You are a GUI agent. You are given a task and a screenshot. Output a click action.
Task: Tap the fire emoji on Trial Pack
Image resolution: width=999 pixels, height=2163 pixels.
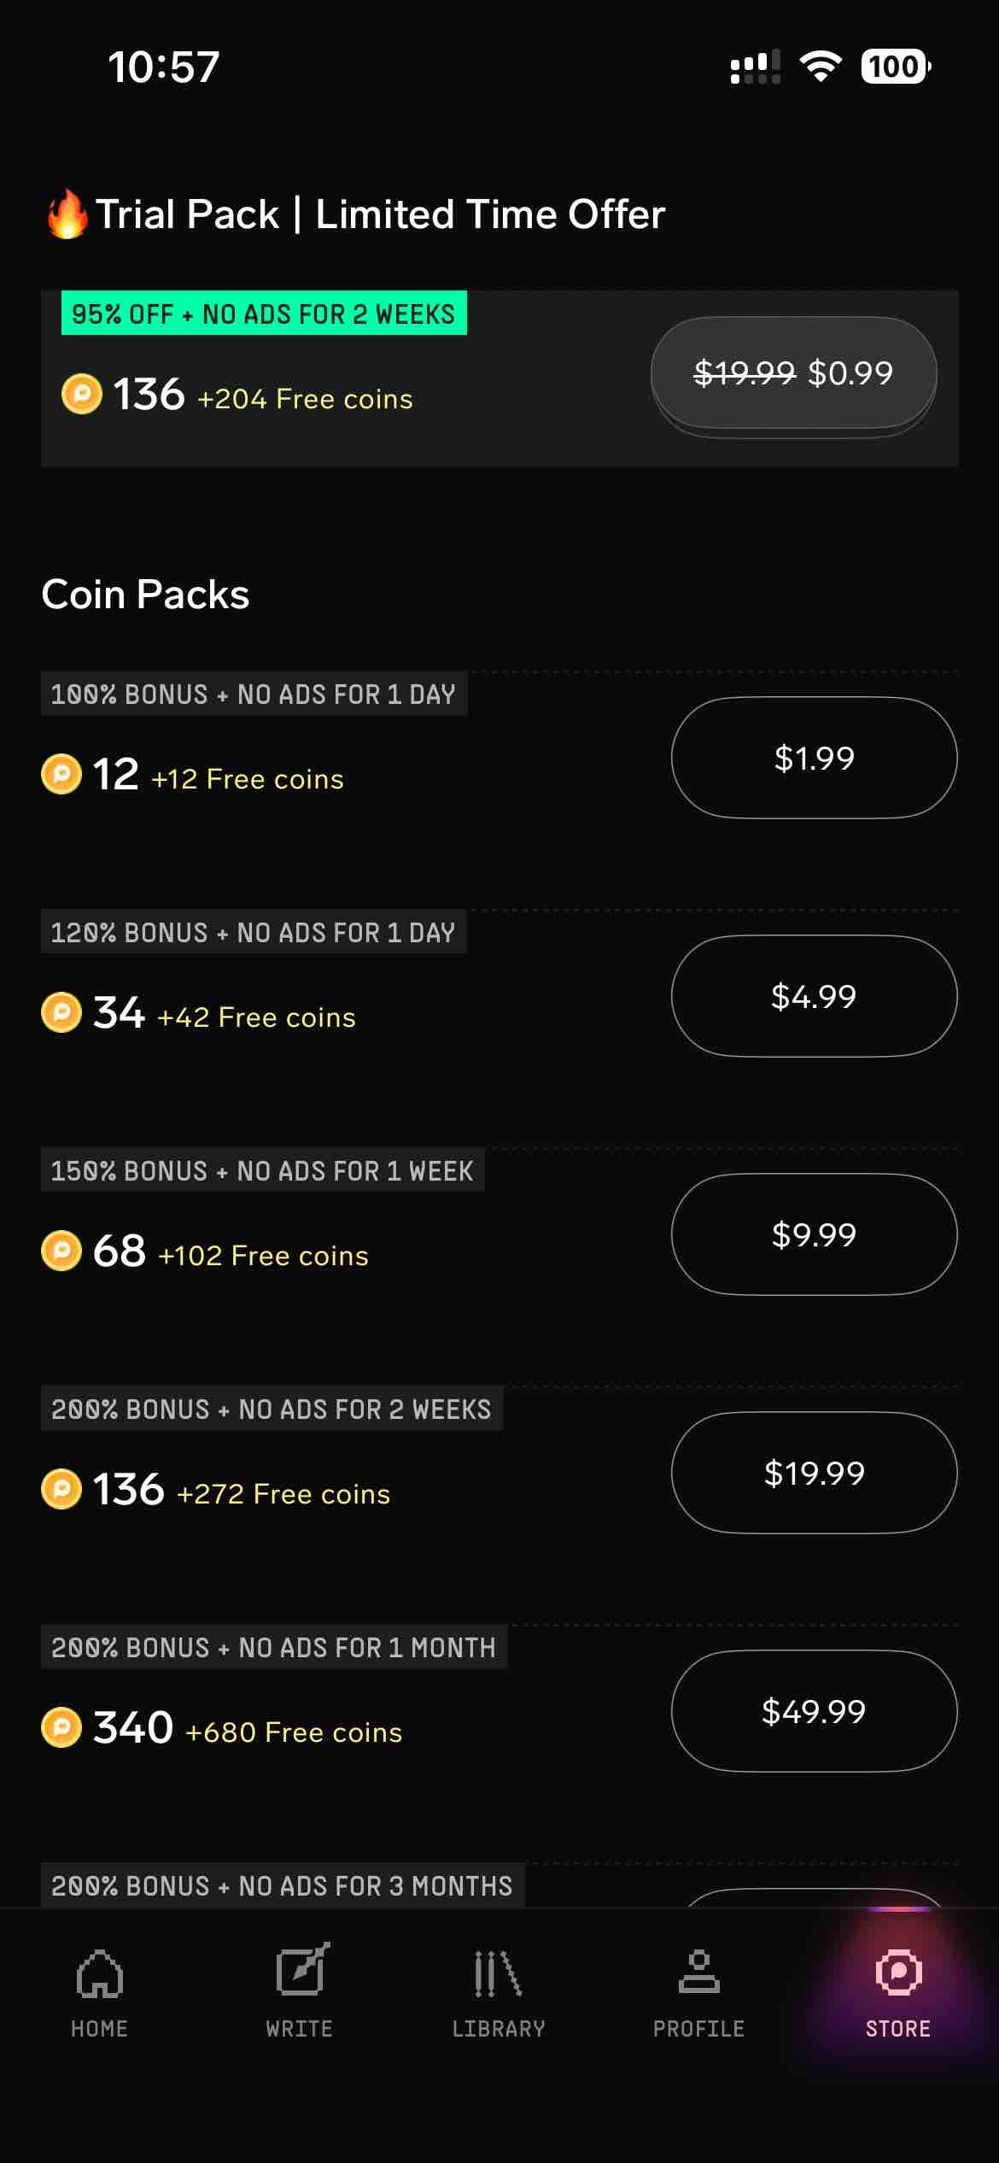(67, 214)
